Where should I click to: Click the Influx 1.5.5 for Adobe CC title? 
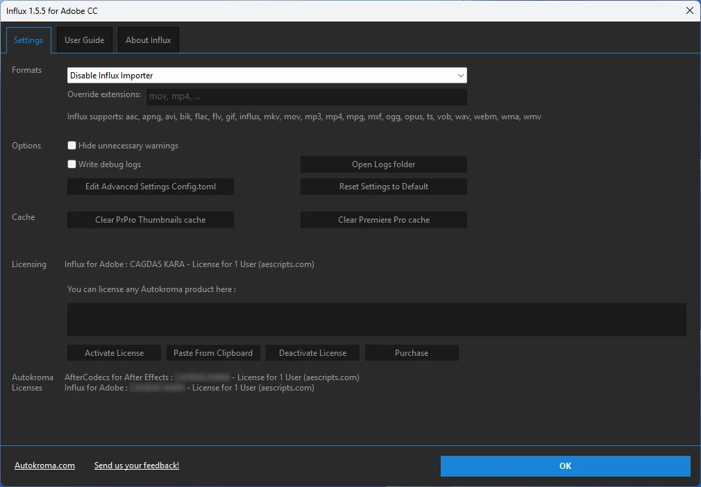tap(52, 10)
